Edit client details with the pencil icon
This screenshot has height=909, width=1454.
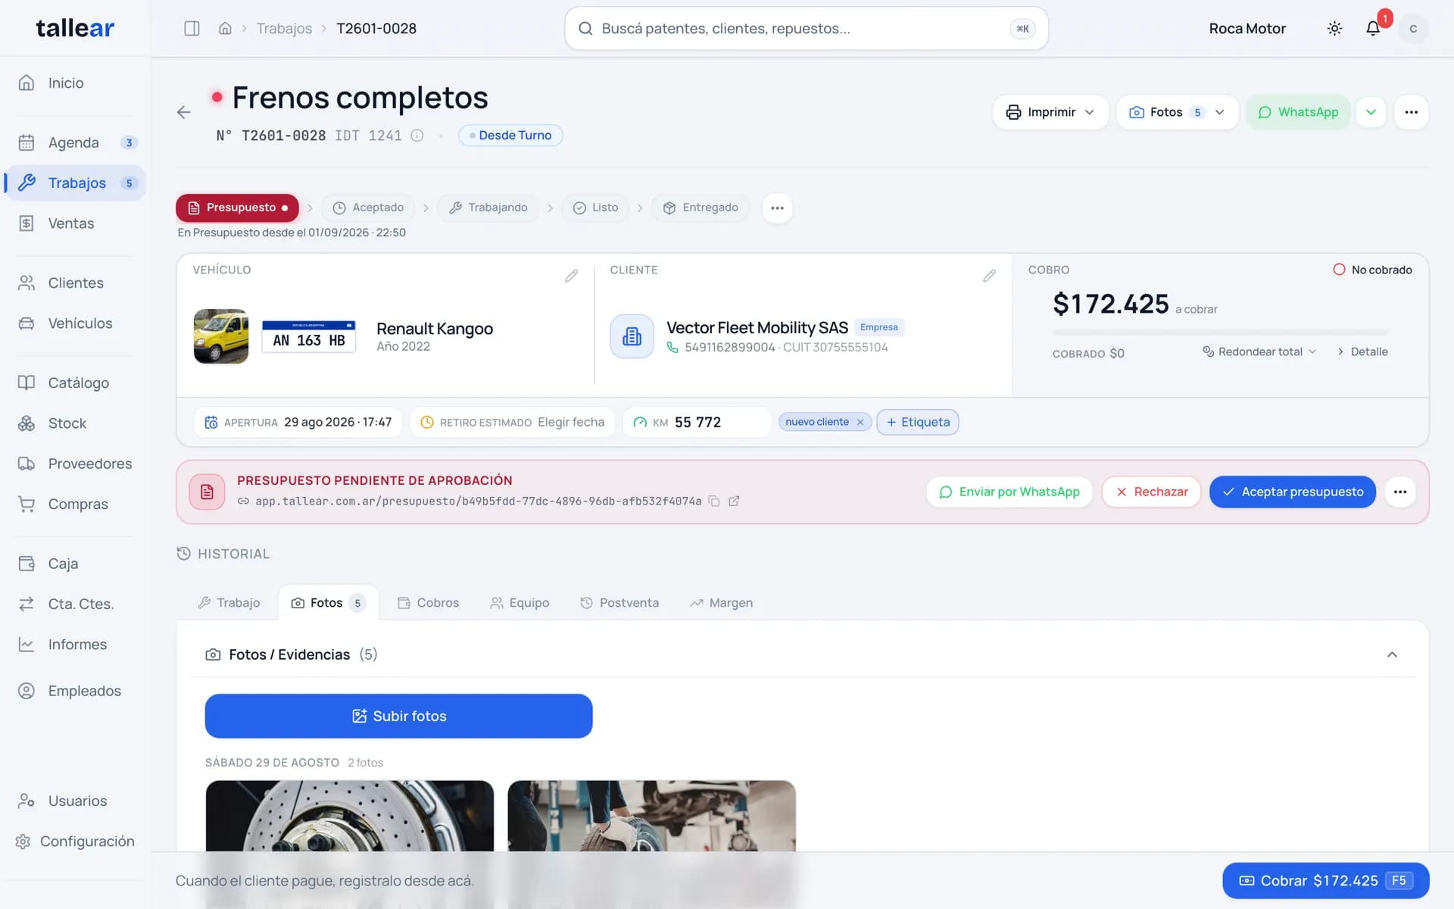989,276
